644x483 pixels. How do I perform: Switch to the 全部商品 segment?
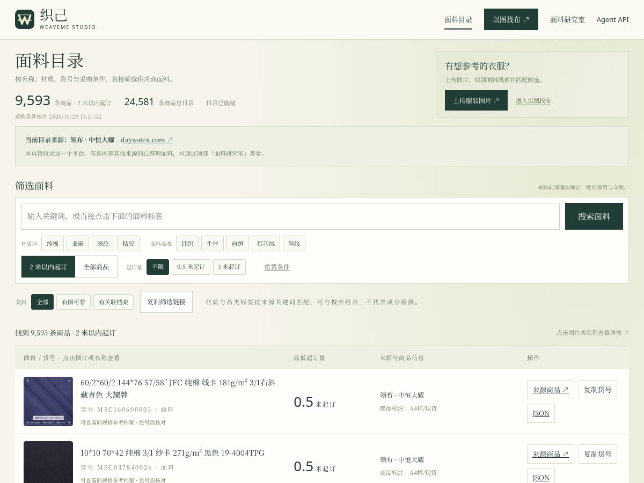[96, 267]
